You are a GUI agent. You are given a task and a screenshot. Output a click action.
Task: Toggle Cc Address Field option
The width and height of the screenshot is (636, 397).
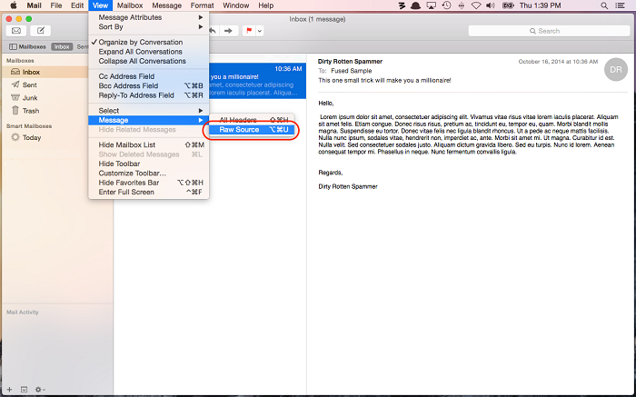click(149, 76)
